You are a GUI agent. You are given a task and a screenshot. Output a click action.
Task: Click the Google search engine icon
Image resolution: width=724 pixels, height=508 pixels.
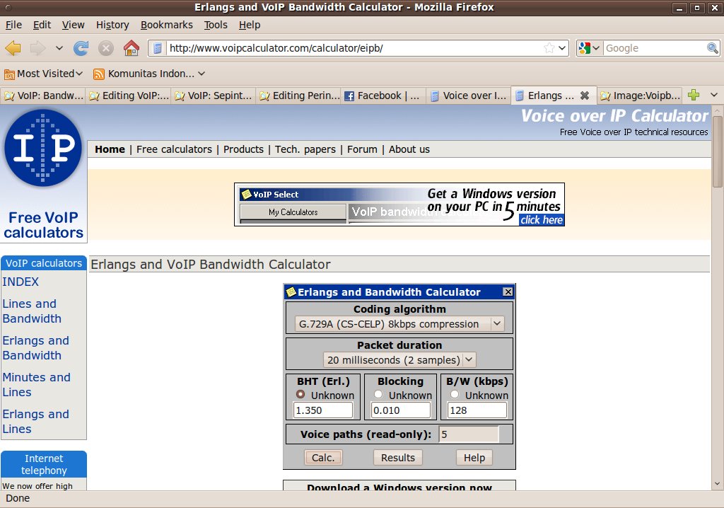click(585, 48)
